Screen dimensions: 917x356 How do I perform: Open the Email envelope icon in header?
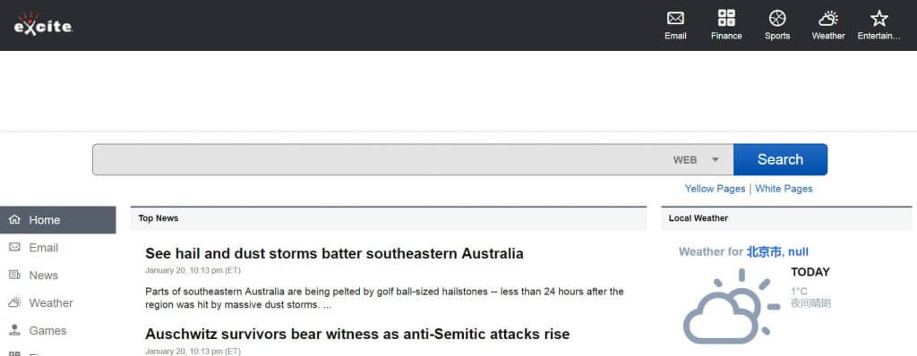[x=675, y=18]
